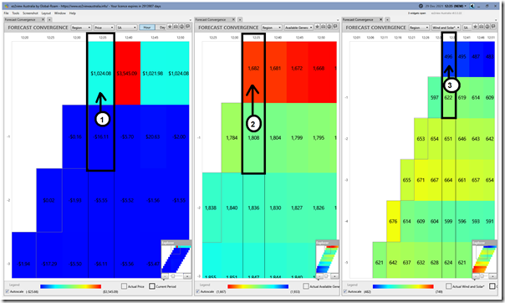Toggle Autoscale in the Available Generation panel
This screenshot has height=303, width=505.
pyautogui.click(x=198, y=291)
